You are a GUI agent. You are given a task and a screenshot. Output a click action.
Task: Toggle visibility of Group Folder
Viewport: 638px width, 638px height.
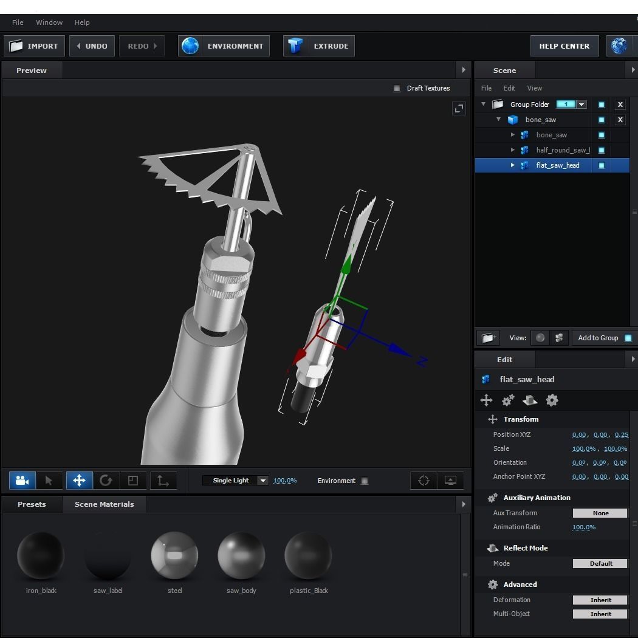pyautogui.click(x=602, y=105)
